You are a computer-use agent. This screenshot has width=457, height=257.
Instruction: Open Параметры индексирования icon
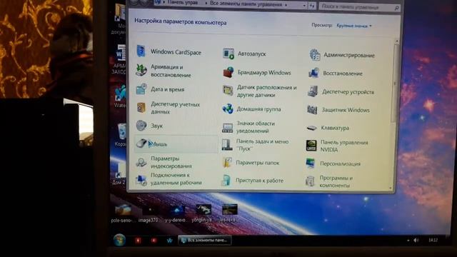[x=141, y=162]
